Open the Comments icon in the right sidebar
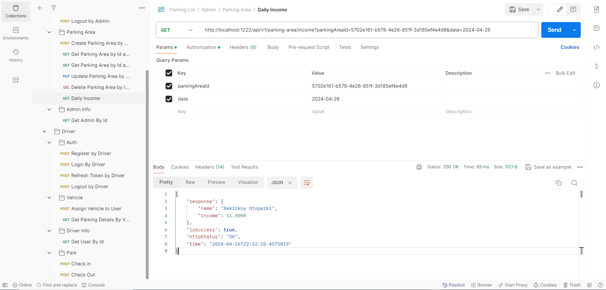The width and height of the screenshot is (606, 290). (597, 28)
